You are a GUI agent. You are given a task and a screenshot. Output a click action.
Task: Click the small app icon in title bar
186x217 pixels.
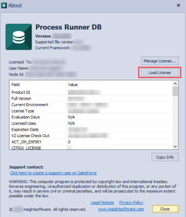tap(4, 5)
